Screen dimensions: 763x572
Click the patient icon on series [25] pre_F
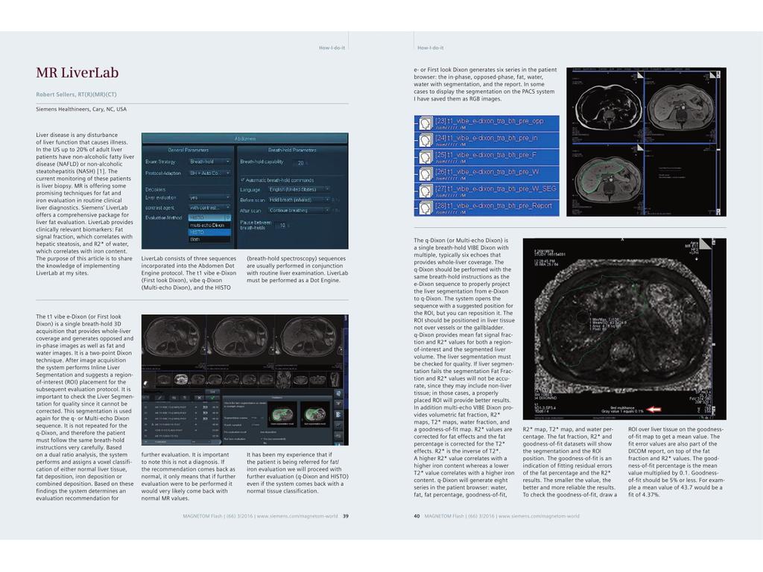[425, 157]
